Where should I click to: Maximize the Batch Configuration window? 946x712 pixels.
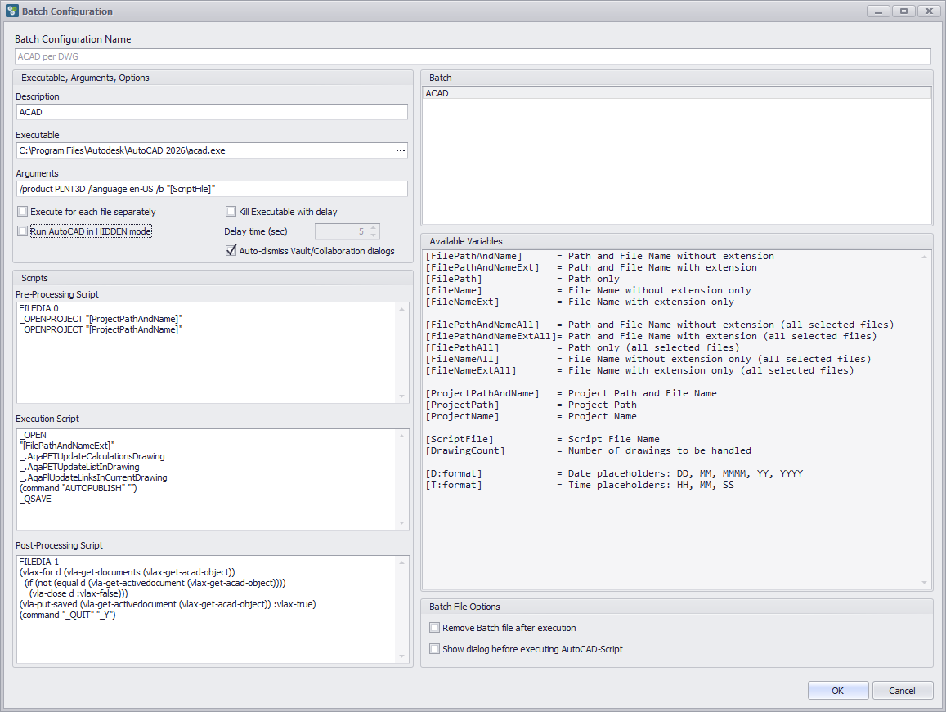click(903, 11)
